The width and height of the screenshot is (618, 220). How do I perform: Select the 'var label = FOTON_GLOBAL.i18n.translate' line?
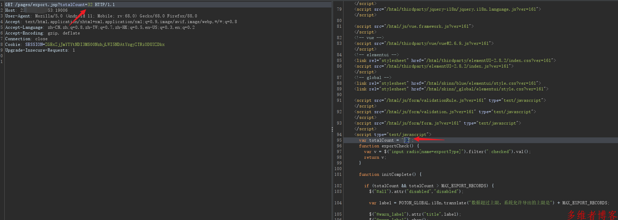point(489,203)
